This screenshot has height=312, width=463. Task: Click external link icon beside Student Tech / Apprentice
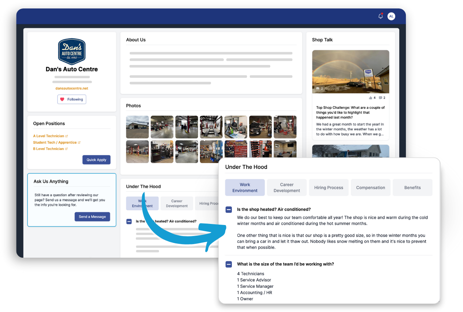79,142
